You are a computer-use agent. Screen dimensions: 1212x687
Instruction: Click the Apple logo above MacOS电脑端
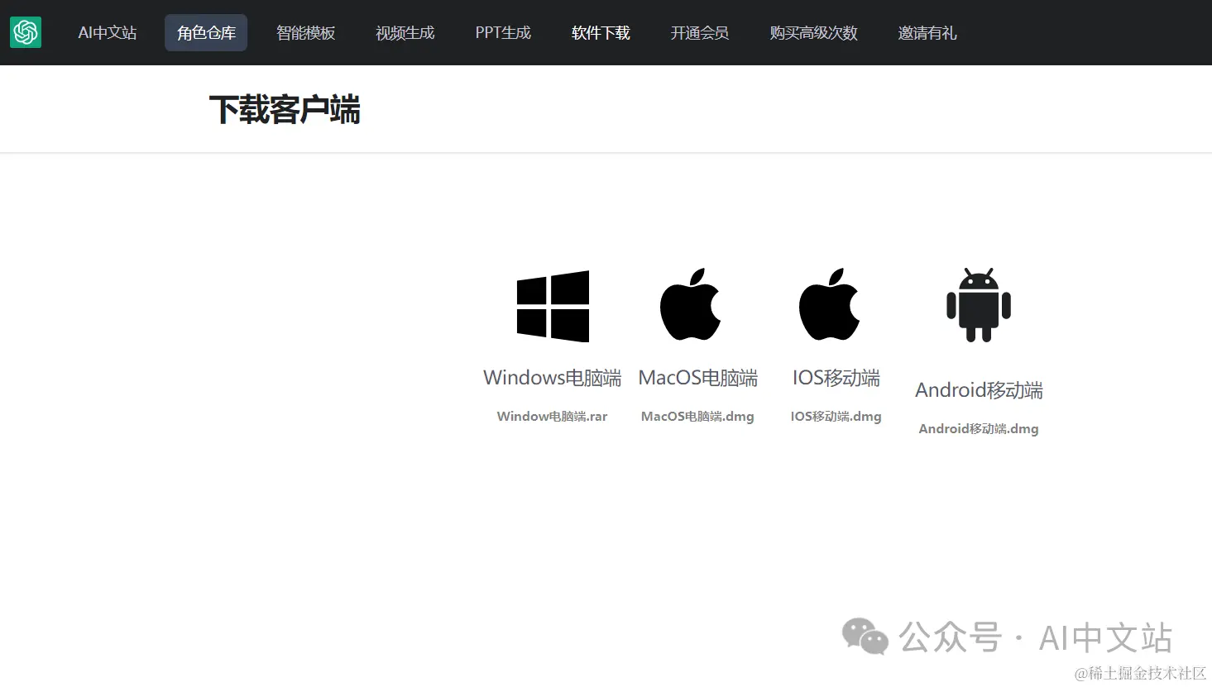pos(691,303)
